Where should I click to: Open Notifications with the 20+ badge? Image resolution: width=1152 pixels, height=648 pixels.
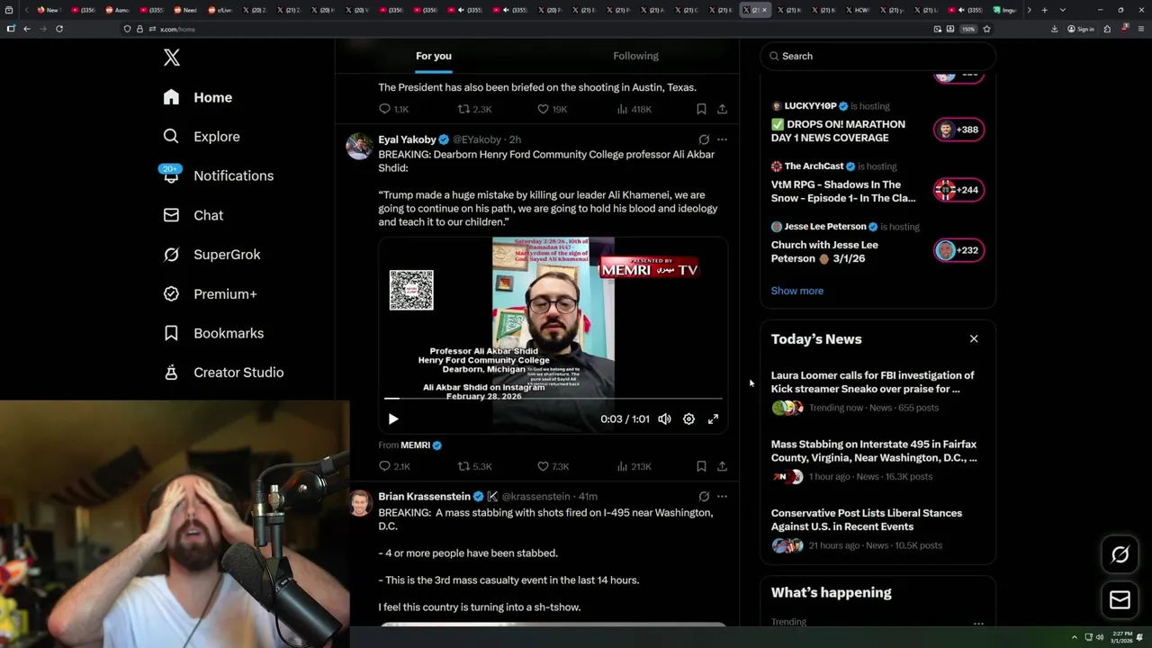click(218, 175)
